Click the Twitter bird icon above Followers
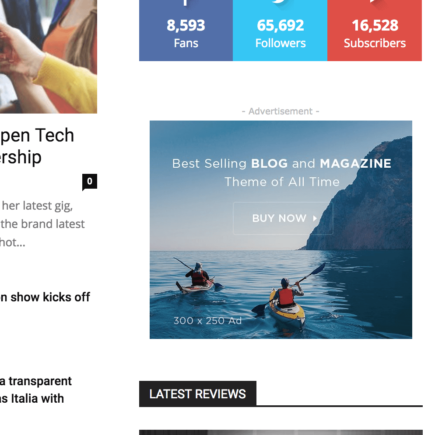442x435 pixels. (280, 2)
